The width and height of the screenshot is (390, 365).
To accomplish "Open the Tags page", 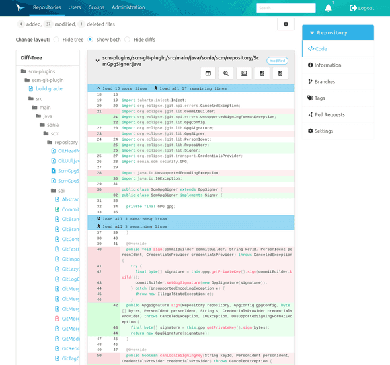I will (338, 98).
